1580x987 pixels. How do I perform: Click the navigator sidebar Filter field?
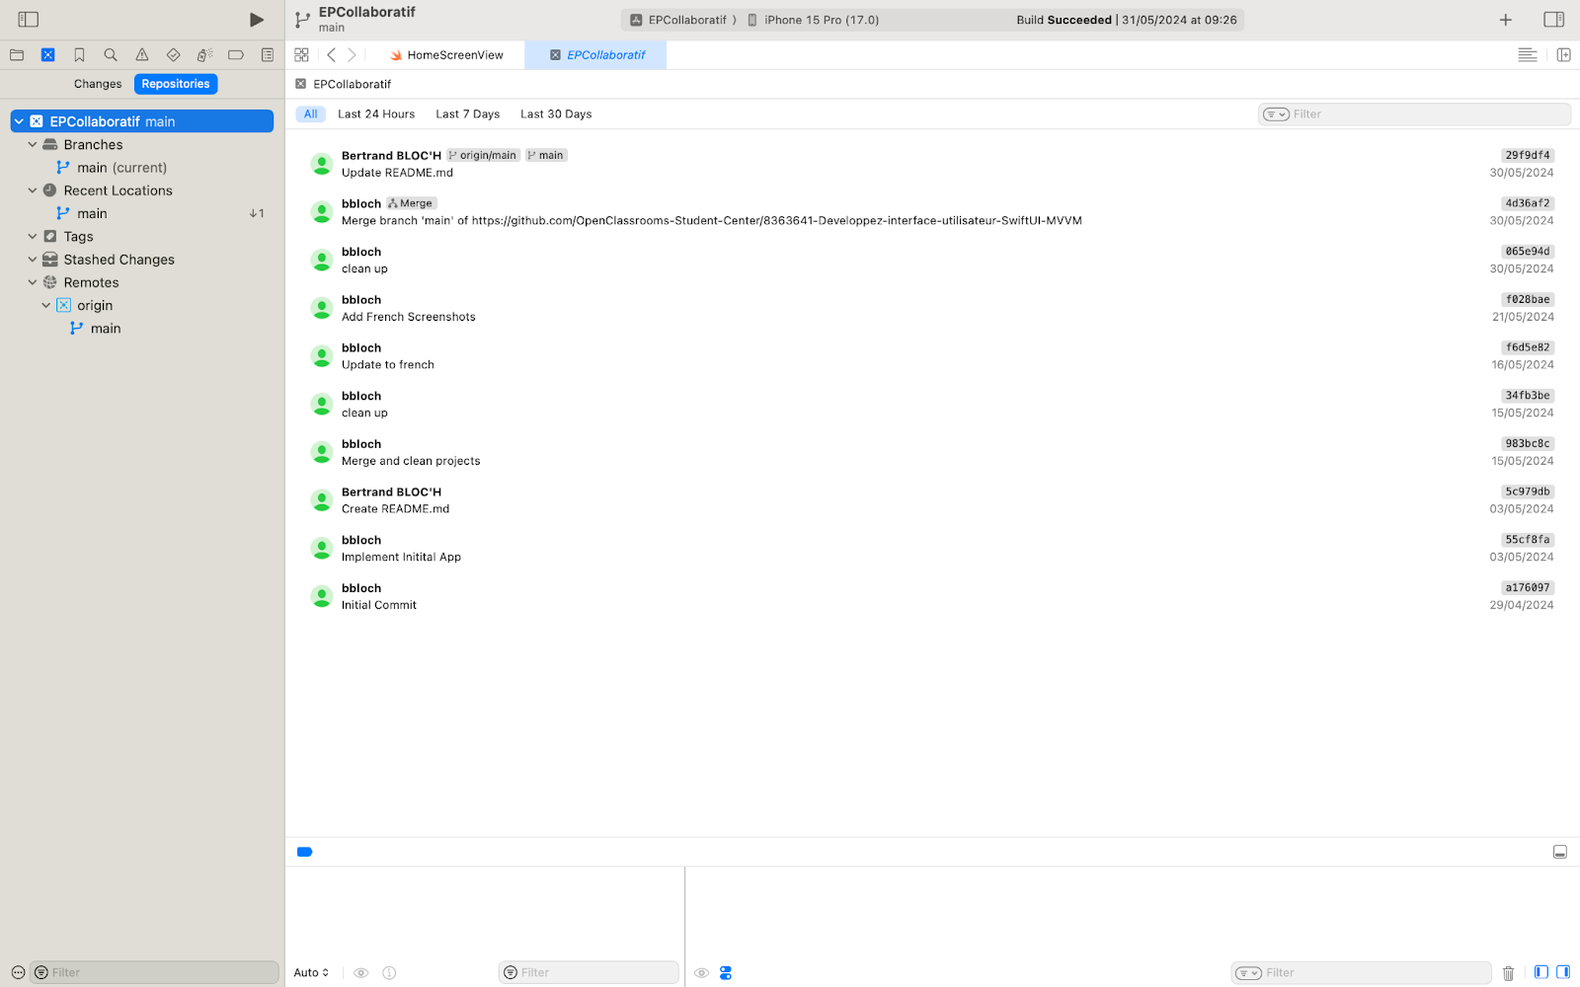tap(154, 972)
